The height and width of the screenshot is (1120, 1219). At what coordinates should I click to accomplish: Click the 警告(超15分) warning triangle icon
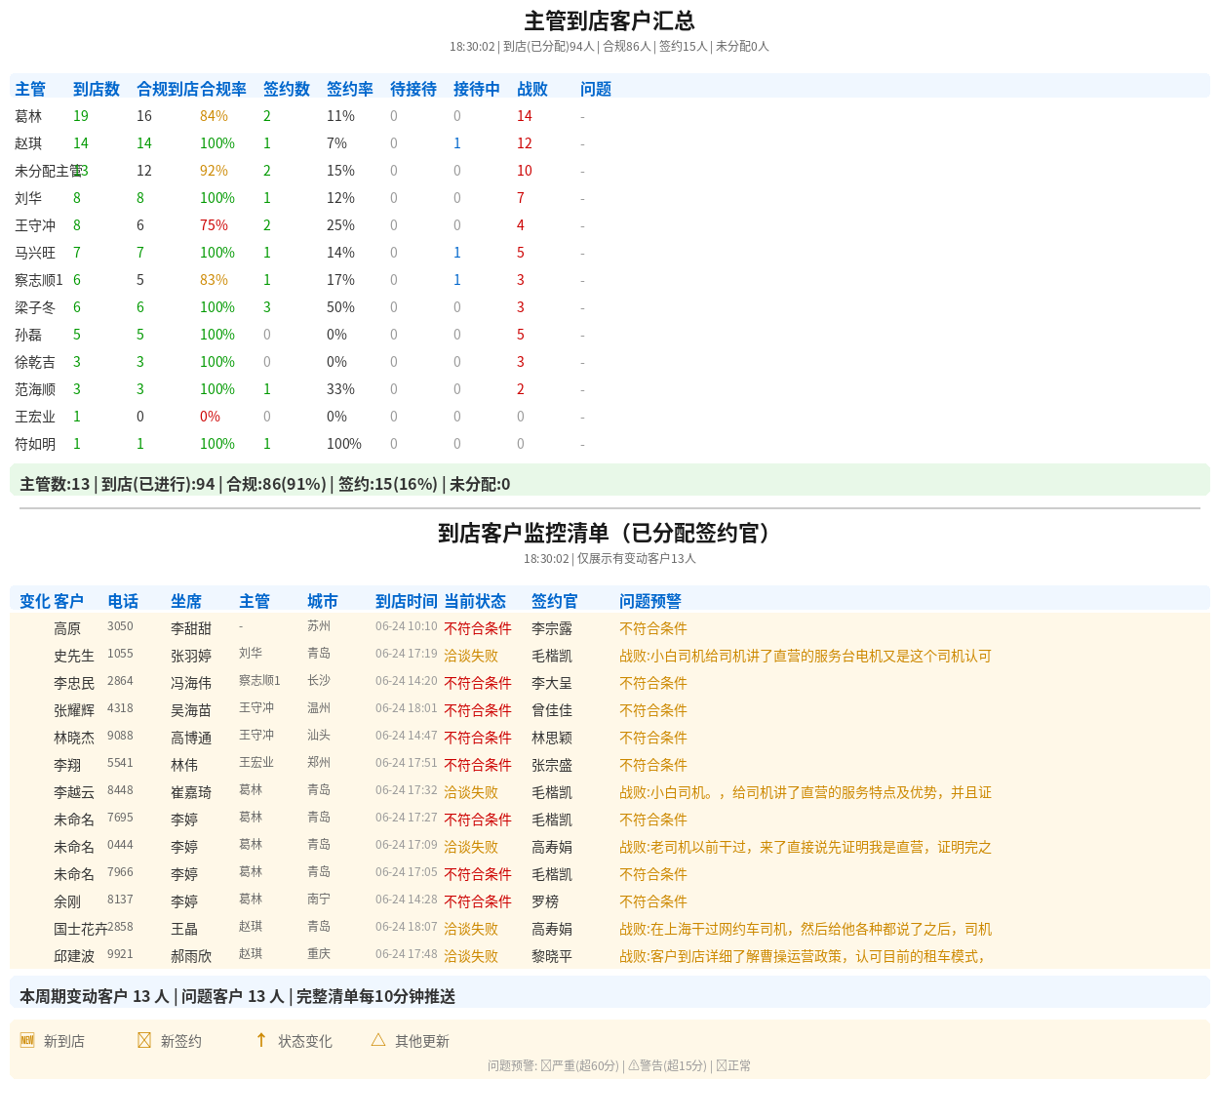[x=634, y=1065]
